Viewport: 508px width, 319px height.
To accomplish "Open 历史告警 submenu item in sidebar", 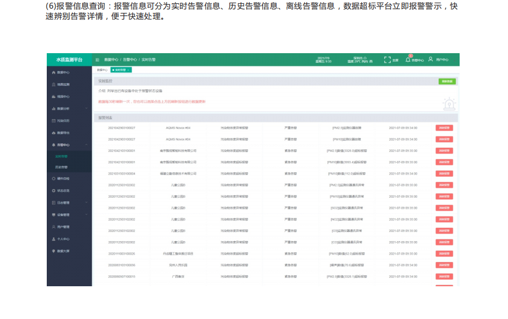I will point(61,167).
